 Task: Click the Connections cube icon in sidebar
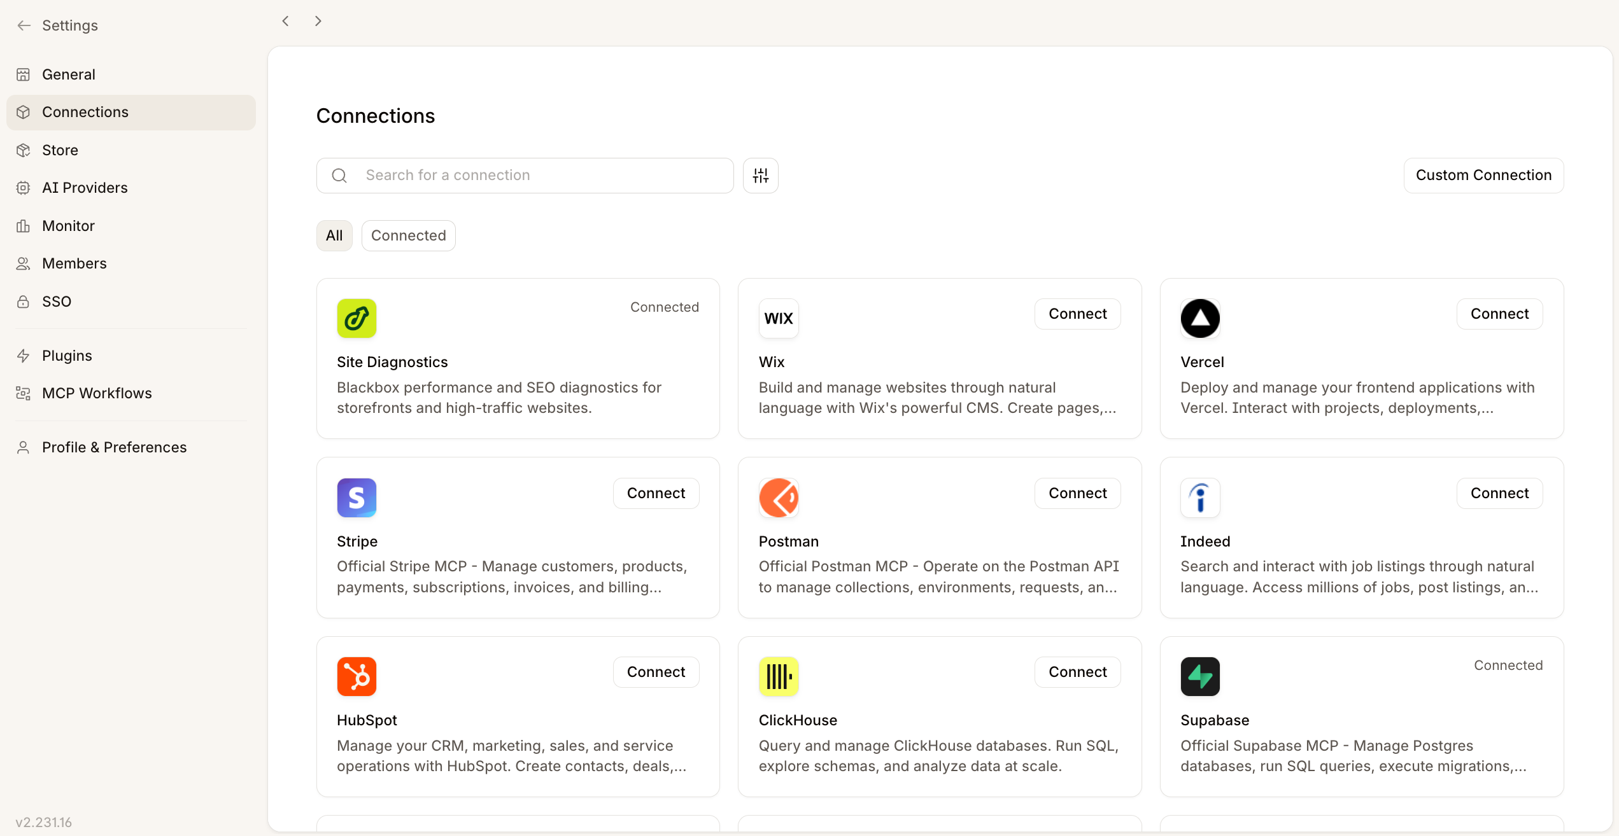[24, 112]
